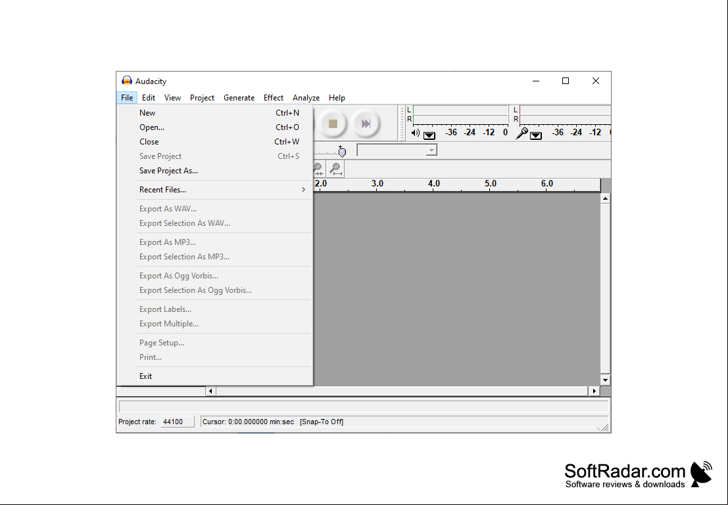Open input meter dropdown arrow
728x505 pixels.
point(536,135)
